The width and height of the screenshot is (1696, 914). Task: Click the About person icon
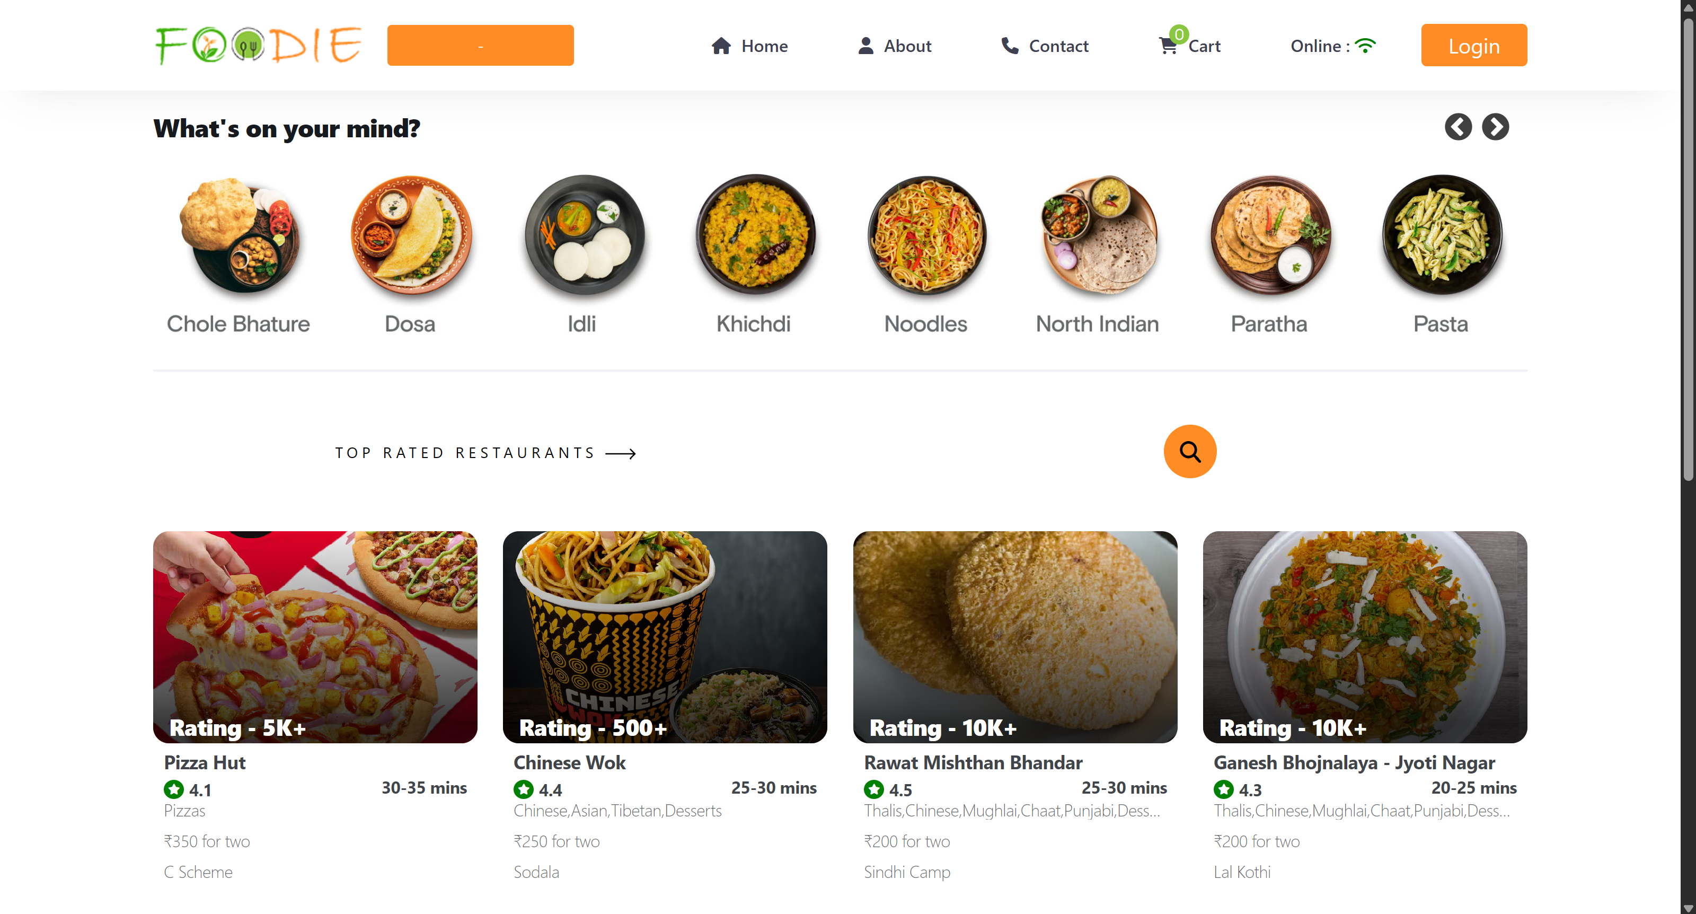click(x=866, y=46)
